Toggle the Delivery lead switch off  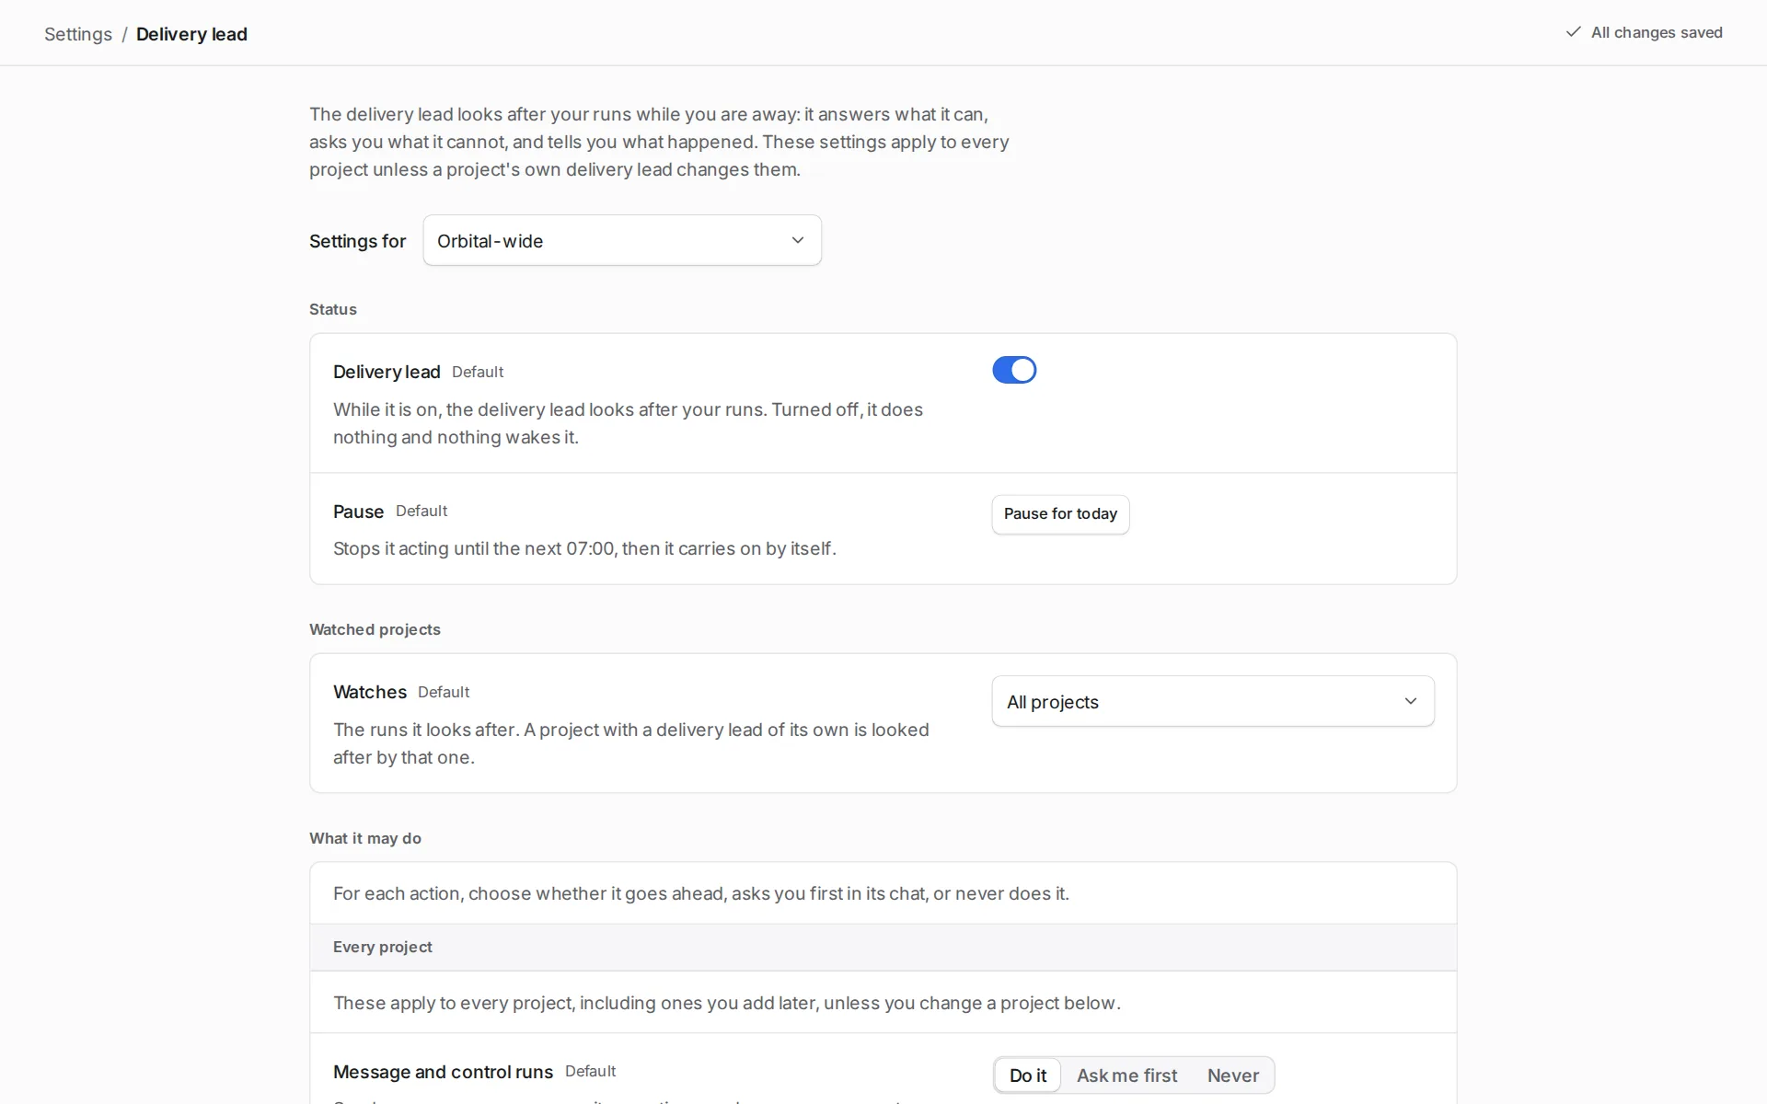tap(1014, 370)
